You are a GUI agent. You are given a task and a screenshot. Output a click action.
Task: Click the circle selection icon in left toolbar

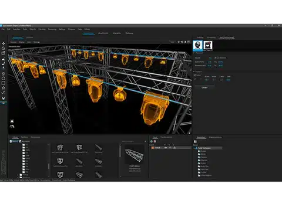[4, 79]
